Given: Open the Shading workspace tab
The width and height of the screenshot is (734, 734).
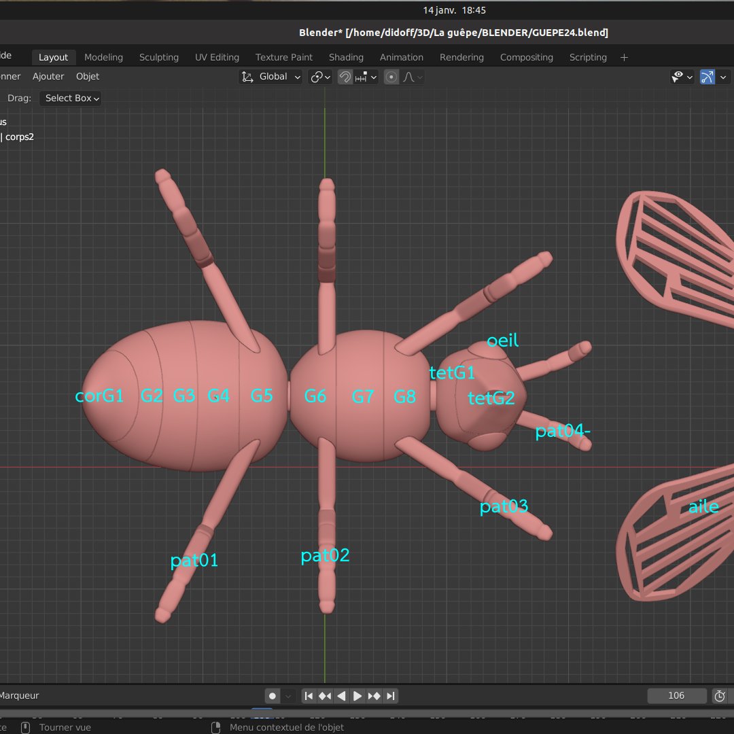Looking at the screenshot, I should pos(346,57).
